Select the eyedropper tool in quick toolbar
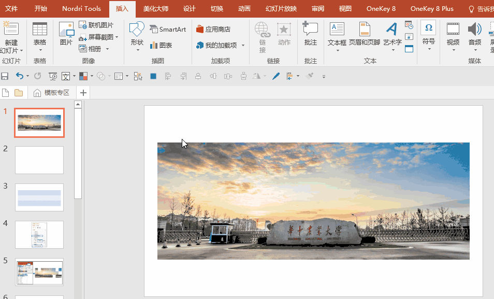This screenshot has width=494, height=299. 276,76
